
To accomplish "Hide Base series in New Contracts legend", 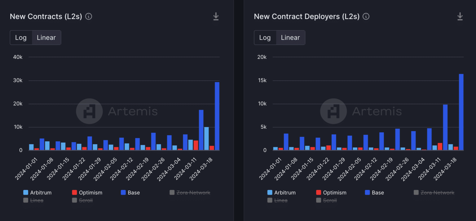I will pos(130,192).
